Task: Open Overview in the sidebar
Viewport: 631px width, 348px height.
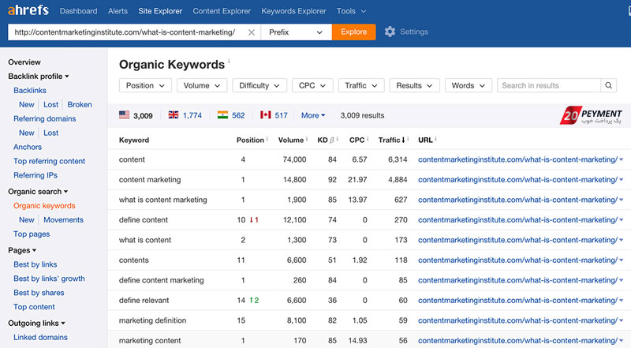Action: (24, 62)
